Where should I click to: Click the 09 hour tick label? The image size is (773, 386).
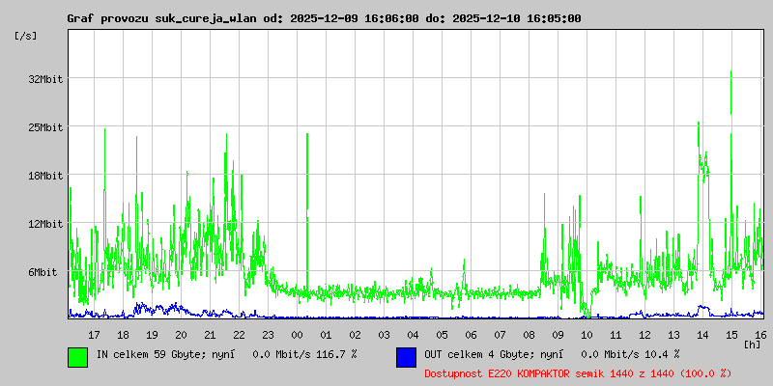point(558,335)
